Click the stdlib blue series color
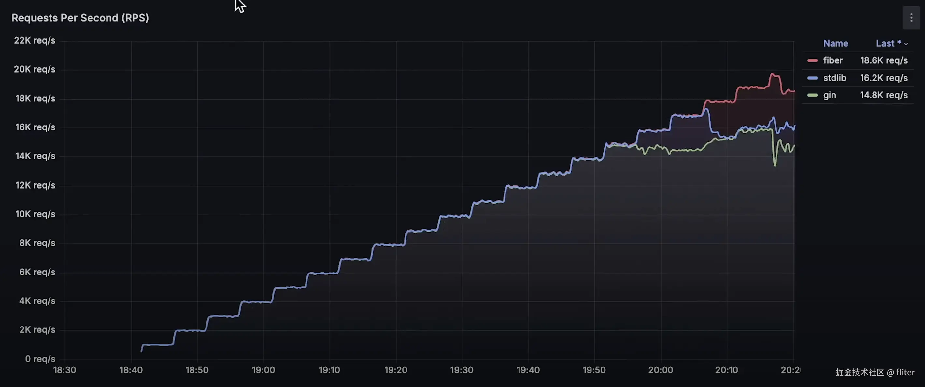Image resolution: width=925 pixels, height=387 pixels. pos(812,78)
